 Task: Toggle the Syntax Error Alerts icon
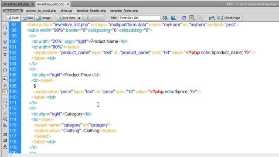pyautogui.click(x=5, y=92)
